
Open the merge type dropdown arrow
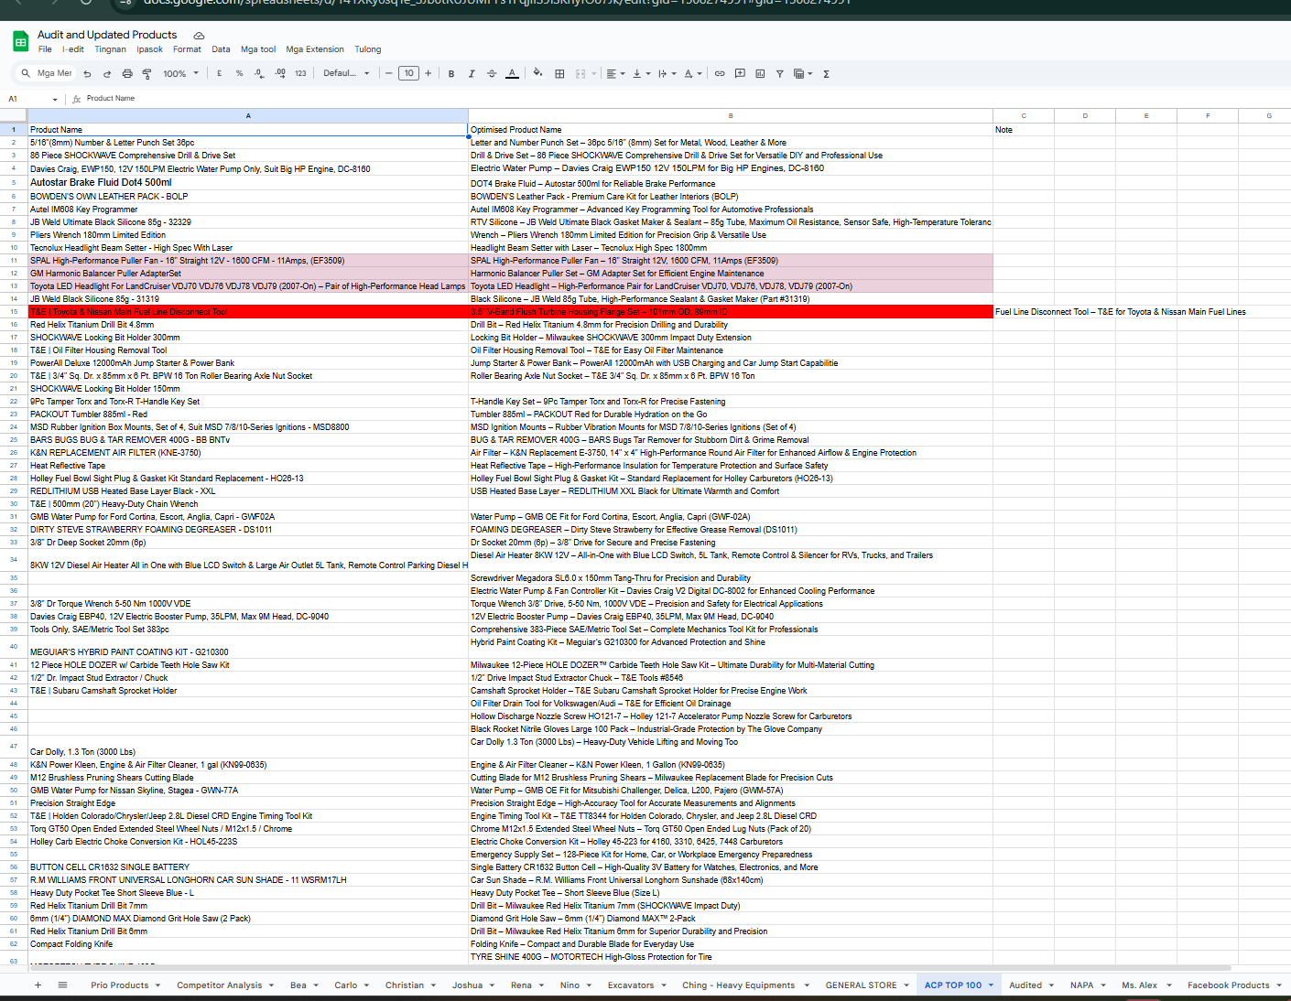pos(593,73)
